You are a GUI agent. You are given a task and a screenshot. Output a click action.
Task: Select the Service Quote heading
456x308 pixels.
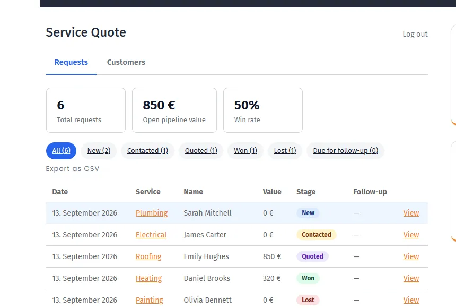pyautogui.click(x=86, y=32)
